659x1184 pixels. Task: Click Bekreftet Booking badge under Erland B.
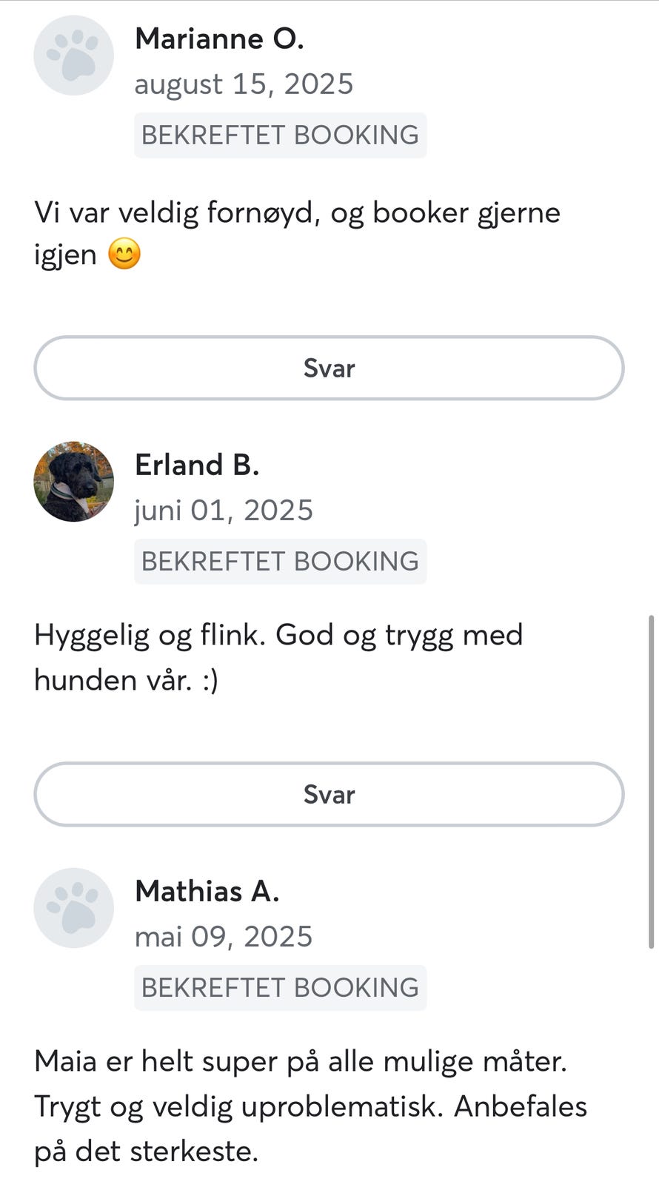pyautogui.click(x=280, y=562)
